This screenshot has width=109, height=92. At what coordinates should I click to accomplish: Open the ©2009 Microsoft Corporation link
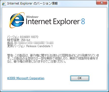click(26, 78)
